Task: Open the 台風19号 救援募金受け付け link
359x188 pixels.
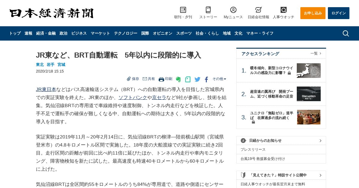Action: point(263,159)
